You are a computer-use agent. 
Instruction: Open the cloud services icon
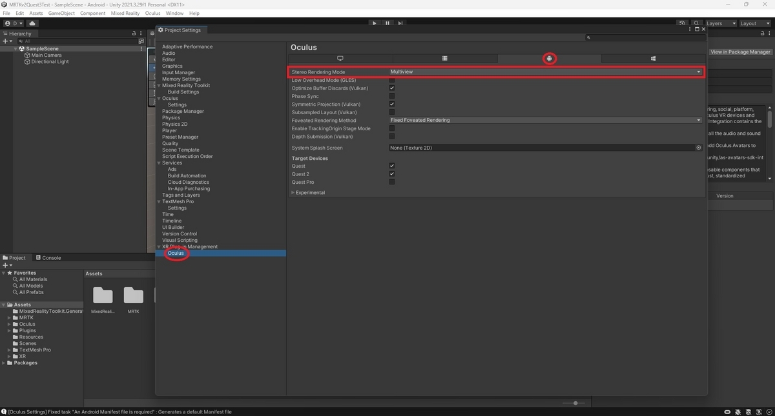(32, 23)
